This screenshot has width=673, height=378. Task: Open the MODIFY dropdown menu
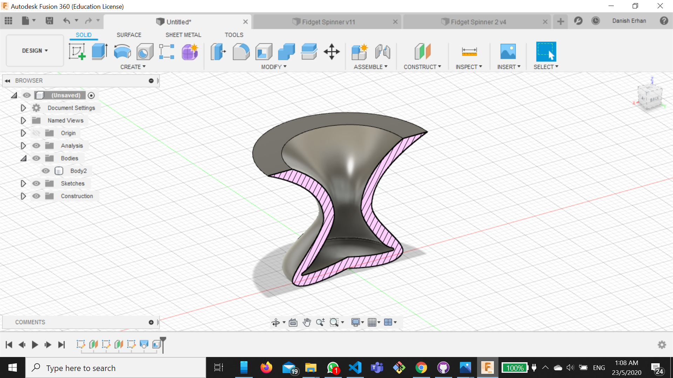274,67
